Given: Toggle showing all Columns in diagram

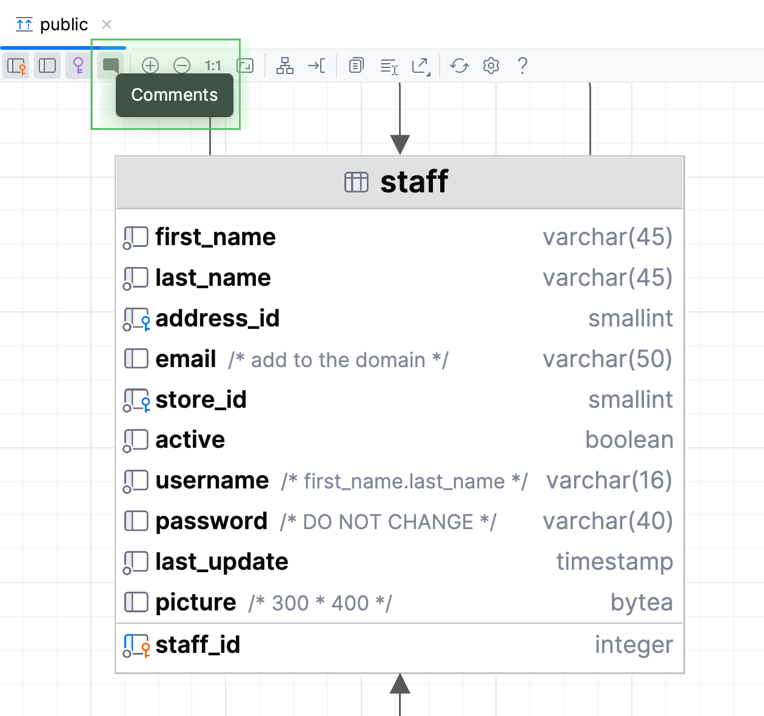Looking at the screenshot, I should [47, 66].
